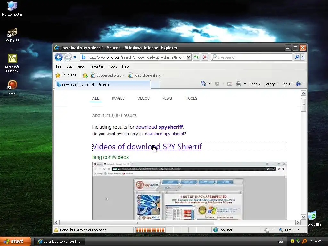This screenshot has width=328, height=246.
Task: Click the network connection tray icon
Action: point(298,241)
